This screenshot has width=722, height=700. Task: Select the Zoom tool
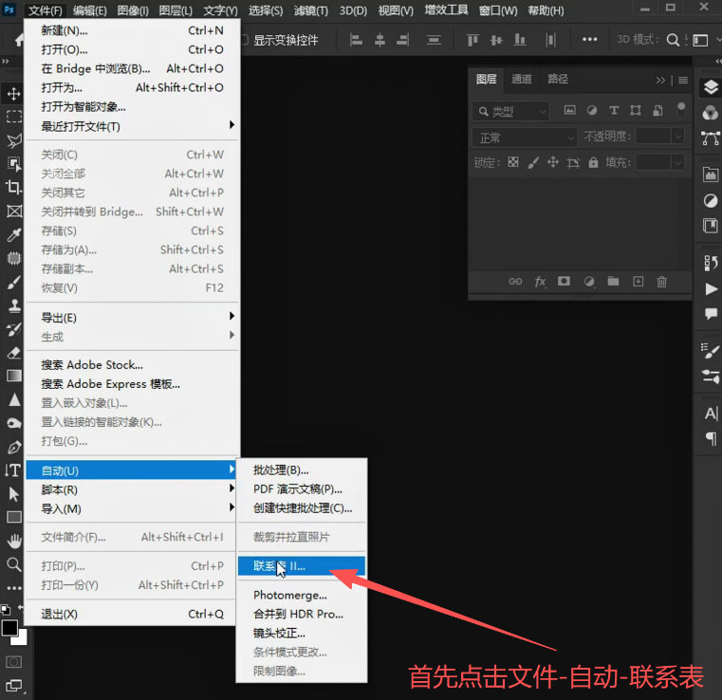[x=14, y=564]
